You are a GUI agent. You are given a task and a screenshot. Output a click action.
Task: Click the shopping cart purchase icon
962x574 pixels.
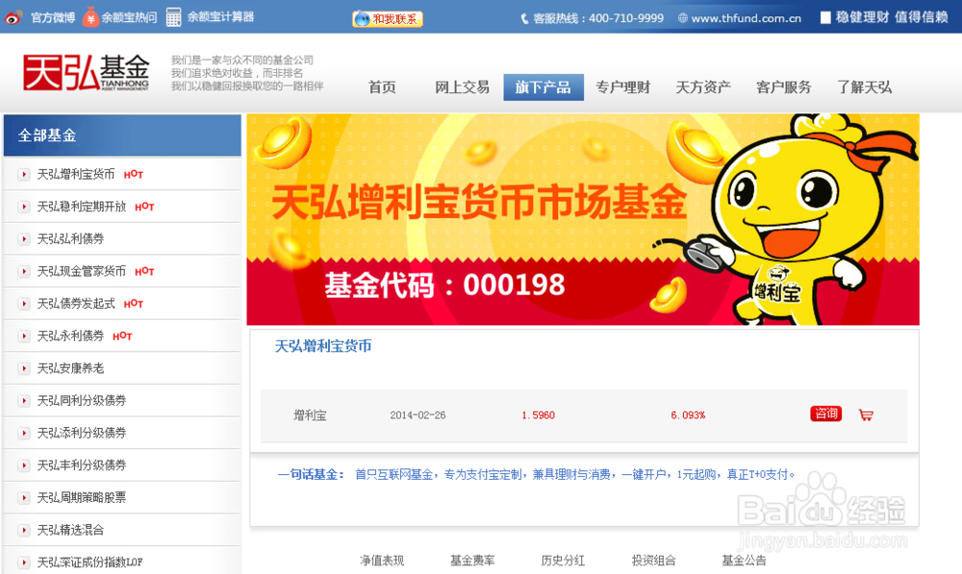(x=866, y=415)
